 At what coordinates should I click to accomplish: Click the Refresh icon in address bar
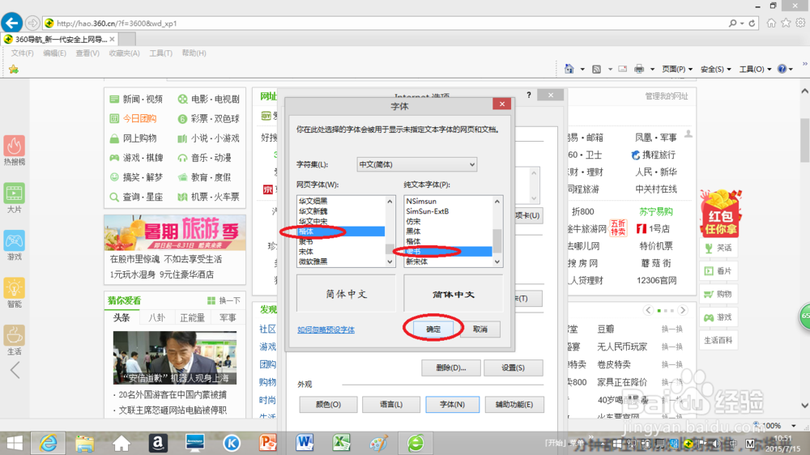point(752,23)
